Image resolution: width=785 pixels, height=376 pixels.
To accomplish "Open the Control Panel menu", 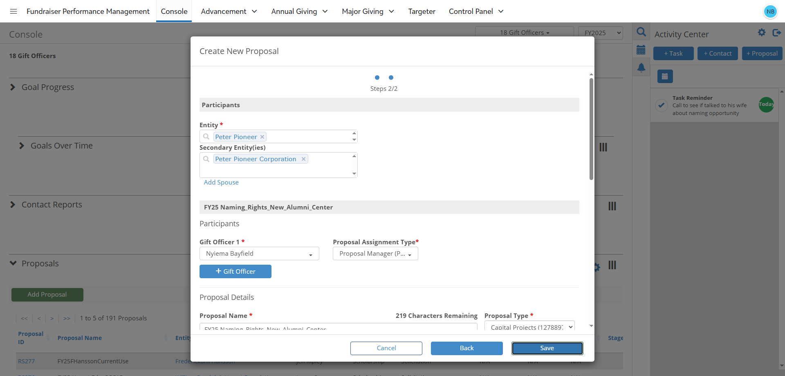I will tap(476, 11).
